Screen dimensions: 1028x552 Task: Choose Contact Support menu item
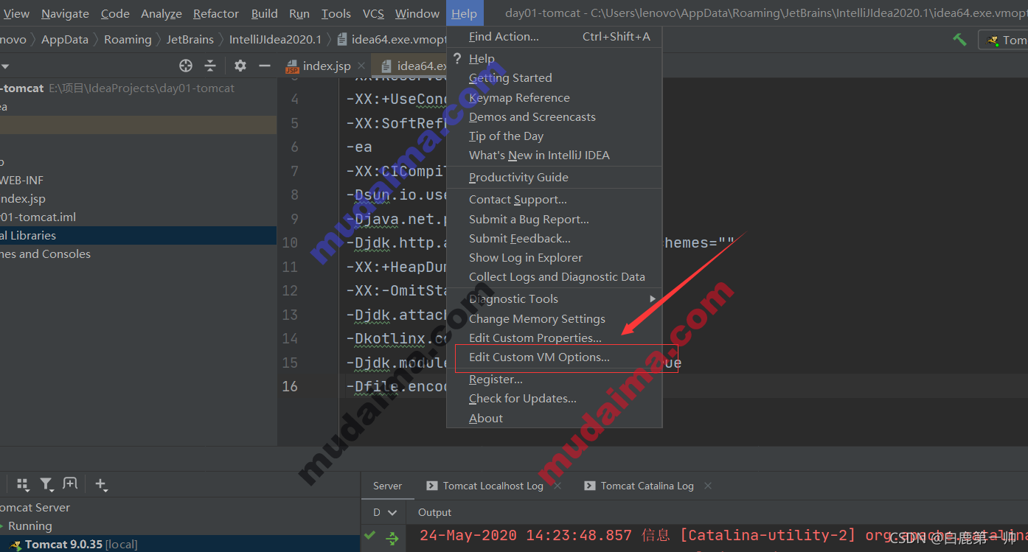click(555, 199)
